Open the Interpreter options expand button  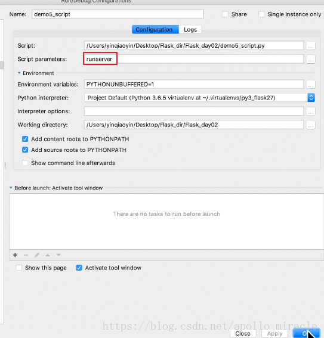pyautogui.click(x=311, y=111)
